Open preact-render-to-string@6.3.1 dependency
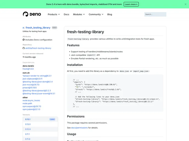Image resolution: width=189 pixels, height=141 pixels. [37, 76]
